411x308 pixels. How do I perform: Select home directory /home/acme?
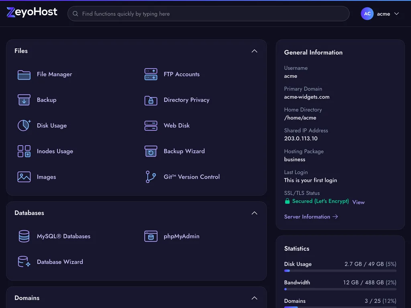(300, 118)
